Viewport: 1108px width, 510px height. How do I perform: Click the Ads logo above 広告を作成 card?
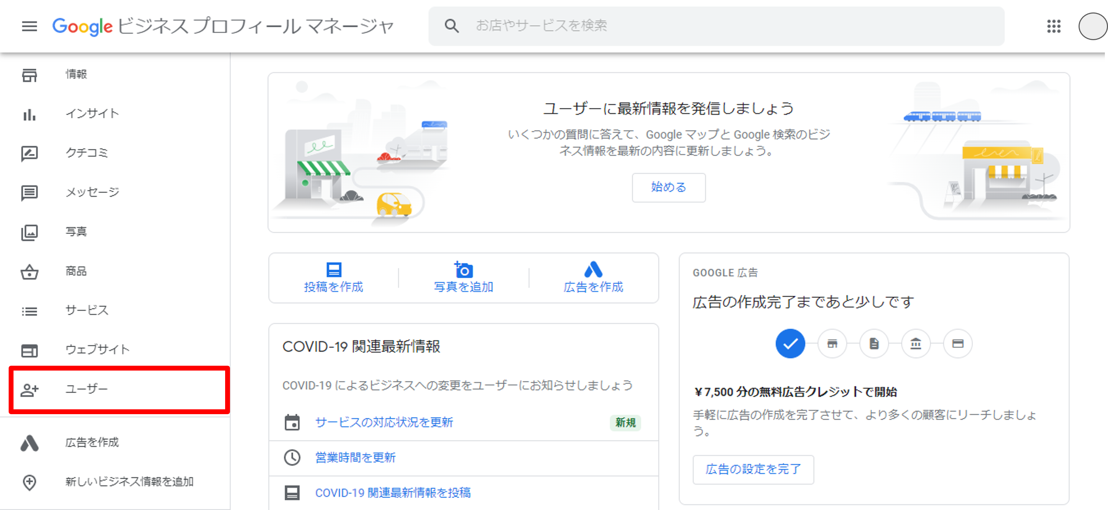(593, 270)
